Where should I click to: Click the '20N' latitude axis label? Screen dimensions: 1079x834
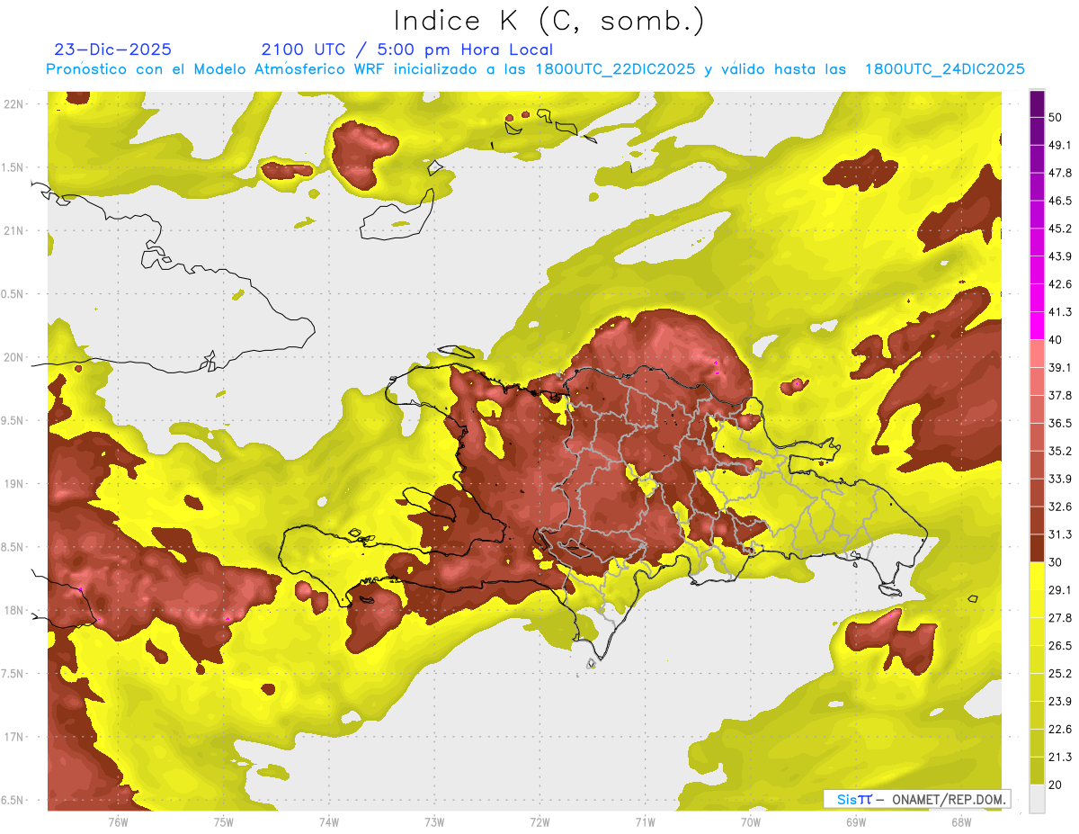pyautogui.click(x=13, y=357)
